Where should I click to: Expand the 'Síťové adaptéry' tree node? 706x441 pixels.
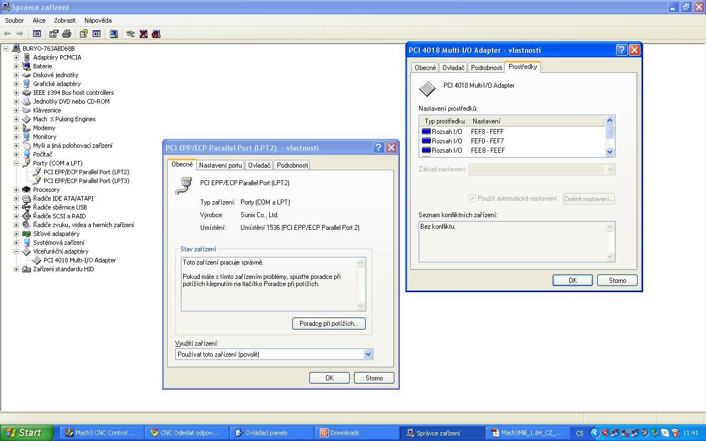[x=16, y=234]
